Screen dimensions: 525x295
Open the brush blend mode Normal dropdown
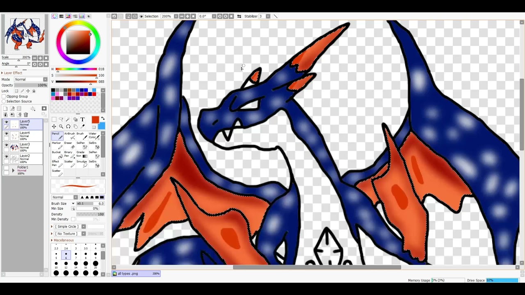click(x=64, y=197)
